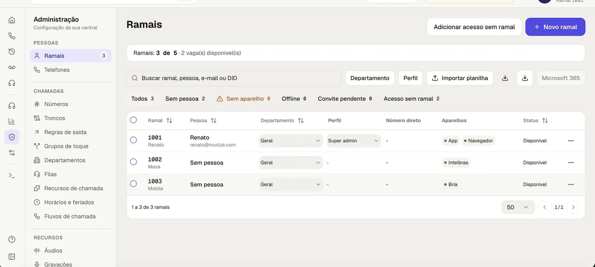This screenshot has width=595, height=267.
Task: Open rows-per-page dropdown showing 50
Action: 518,207
